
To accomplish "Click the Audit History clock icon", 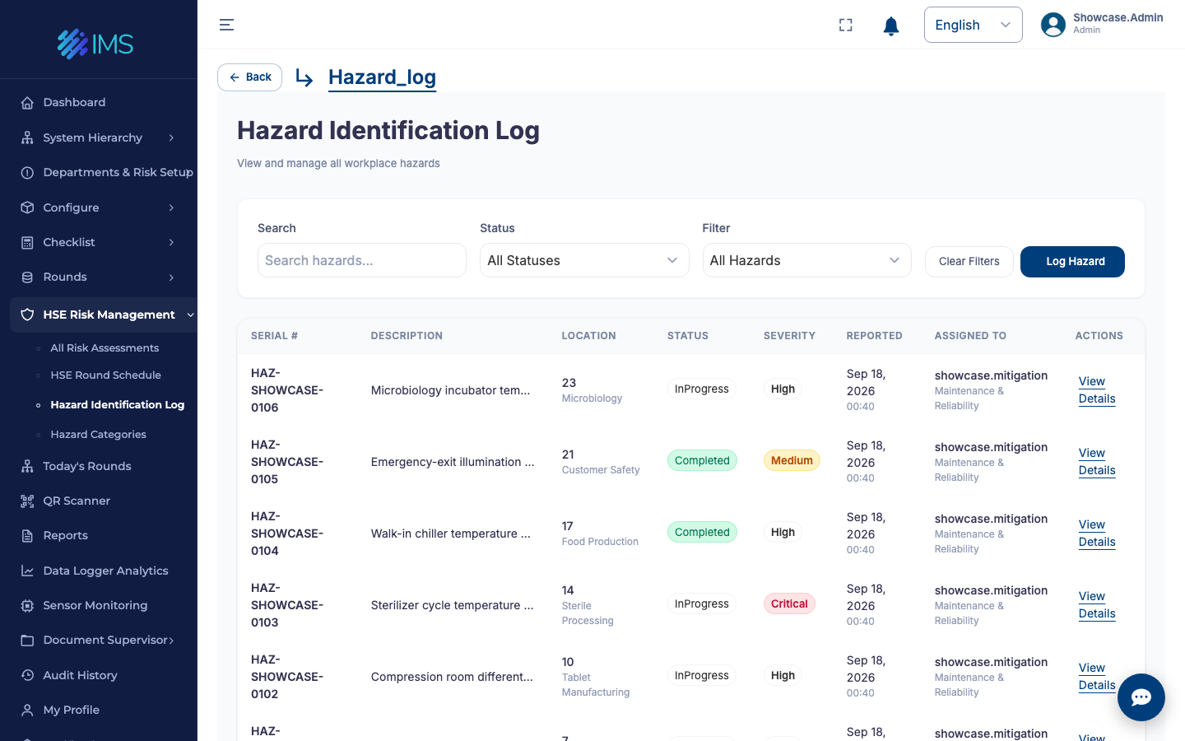I will [x=27, y=675].
